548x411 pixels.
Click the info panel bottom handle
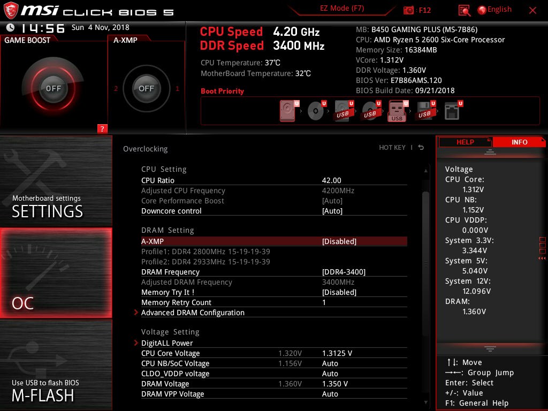[x=490, y=348]
